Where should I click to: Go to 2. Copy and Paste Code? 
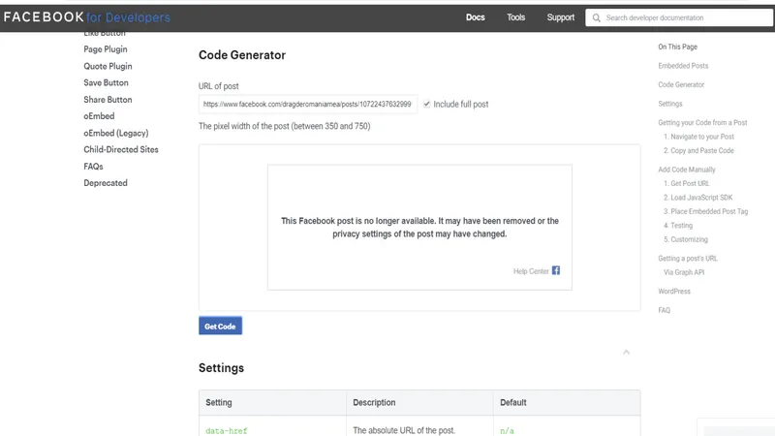(x=698, y=150)
